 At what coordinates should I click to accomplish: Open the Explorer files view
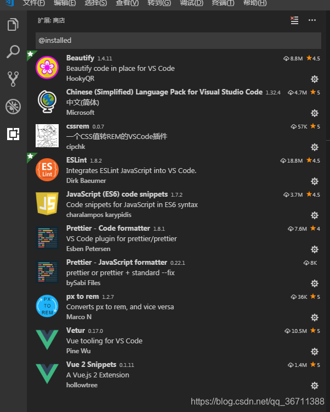point(13,24)
